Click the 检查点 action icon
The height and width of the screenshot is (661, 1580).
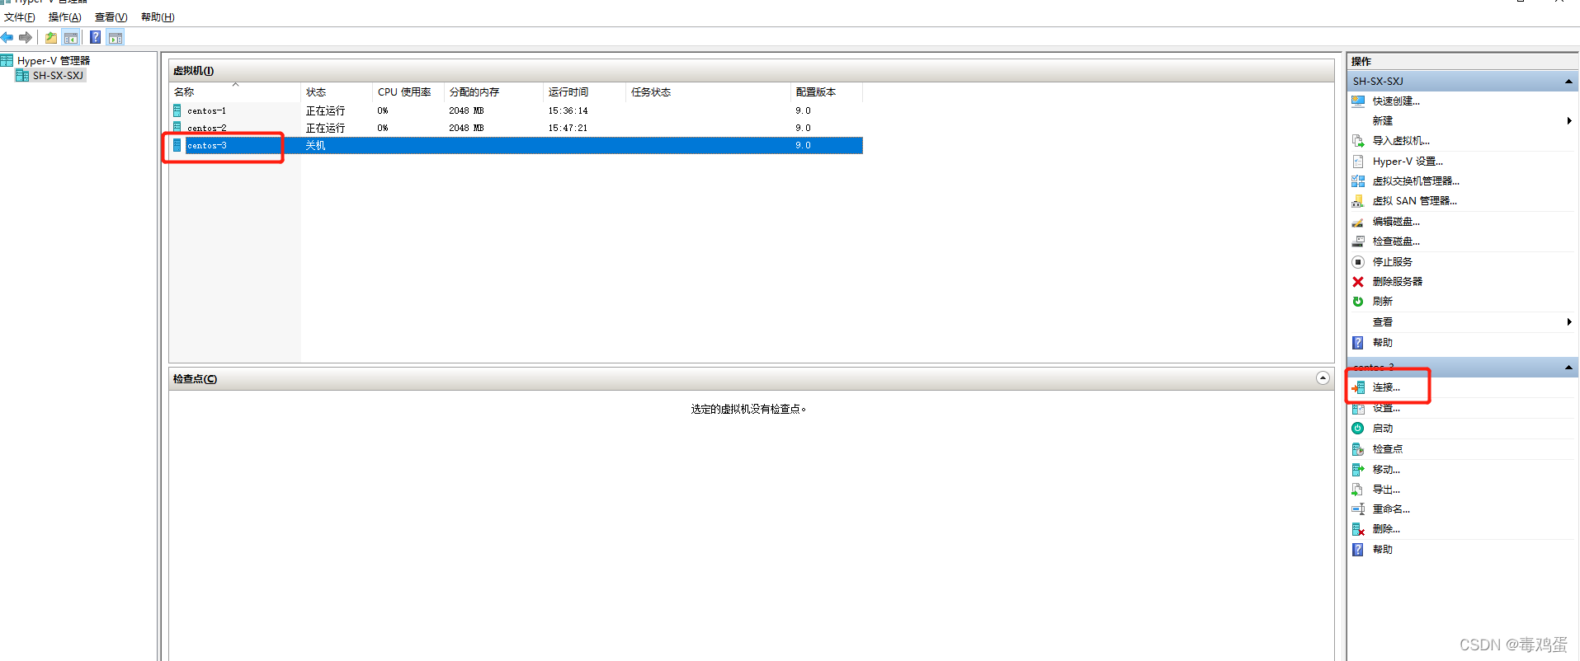click(1358, 449)
